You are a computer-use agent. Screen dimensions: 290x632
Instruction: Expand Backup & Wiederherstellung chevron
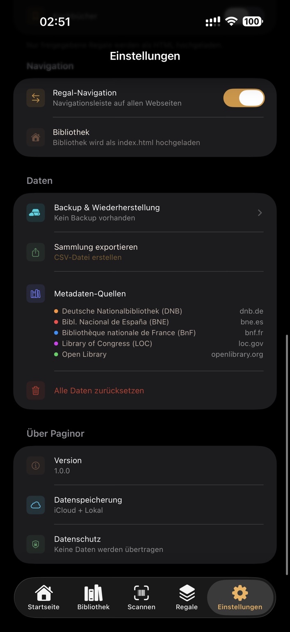(260, 213)
